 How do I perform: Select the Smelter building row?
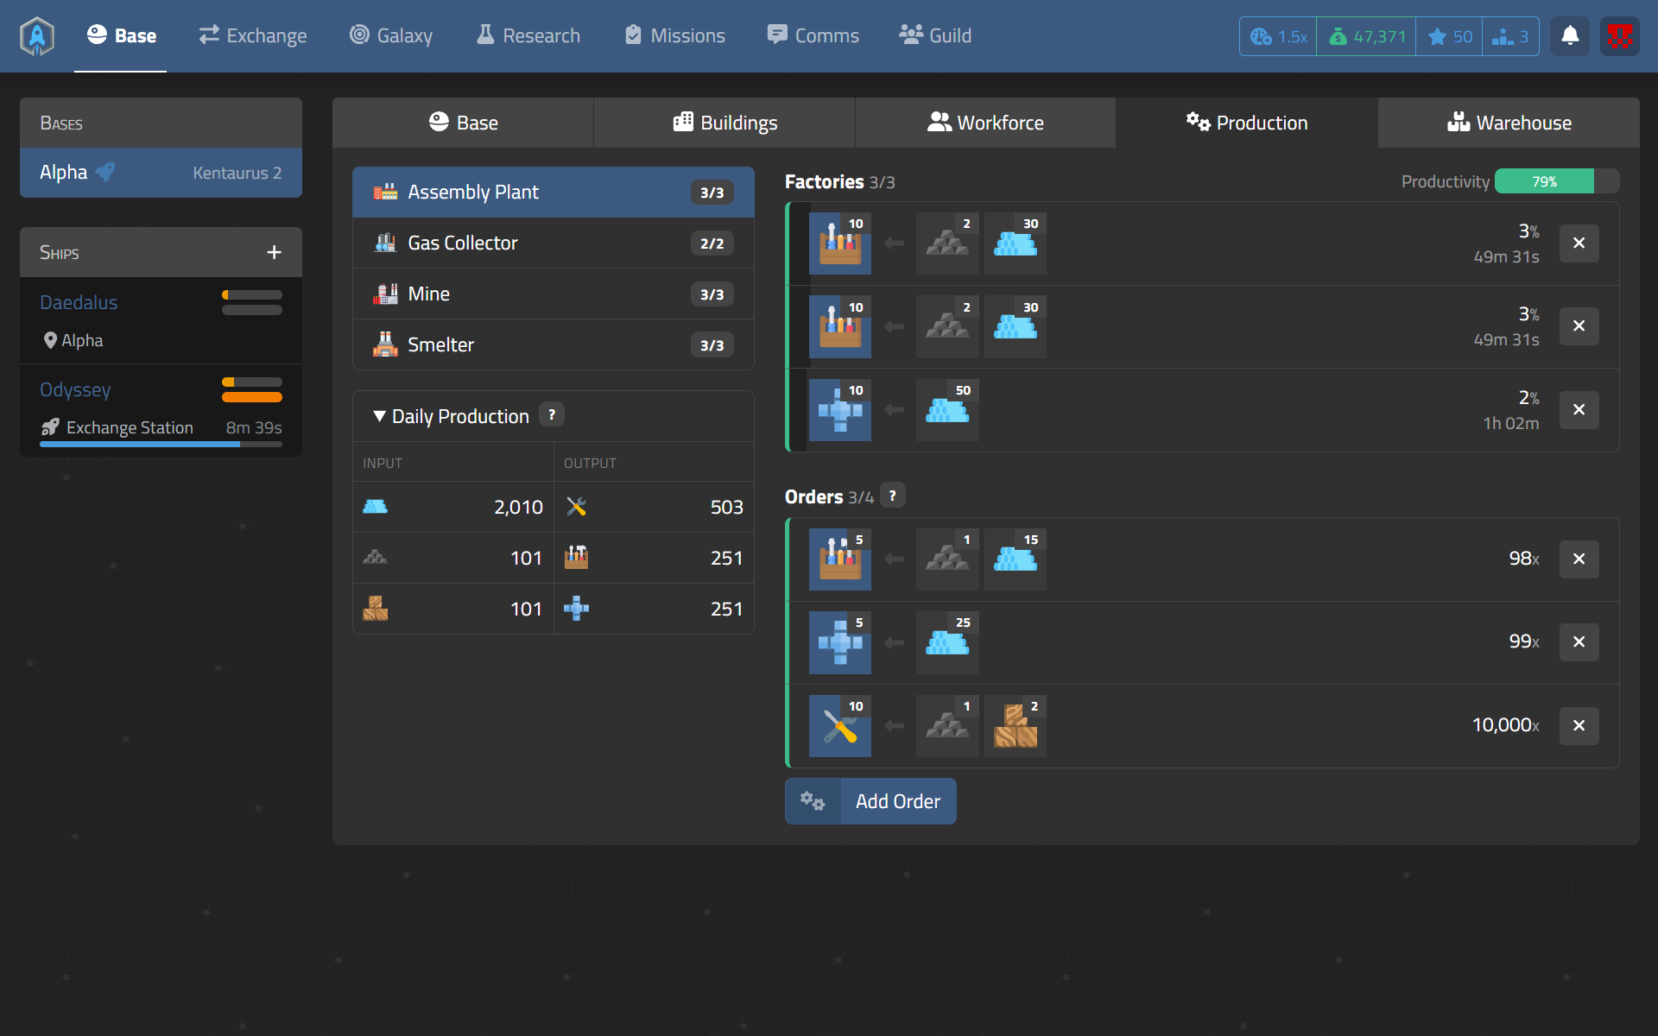tap(553, 344)
